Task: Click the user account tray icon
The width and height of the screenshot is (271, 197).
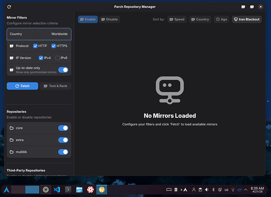Action: click(194, 190)
